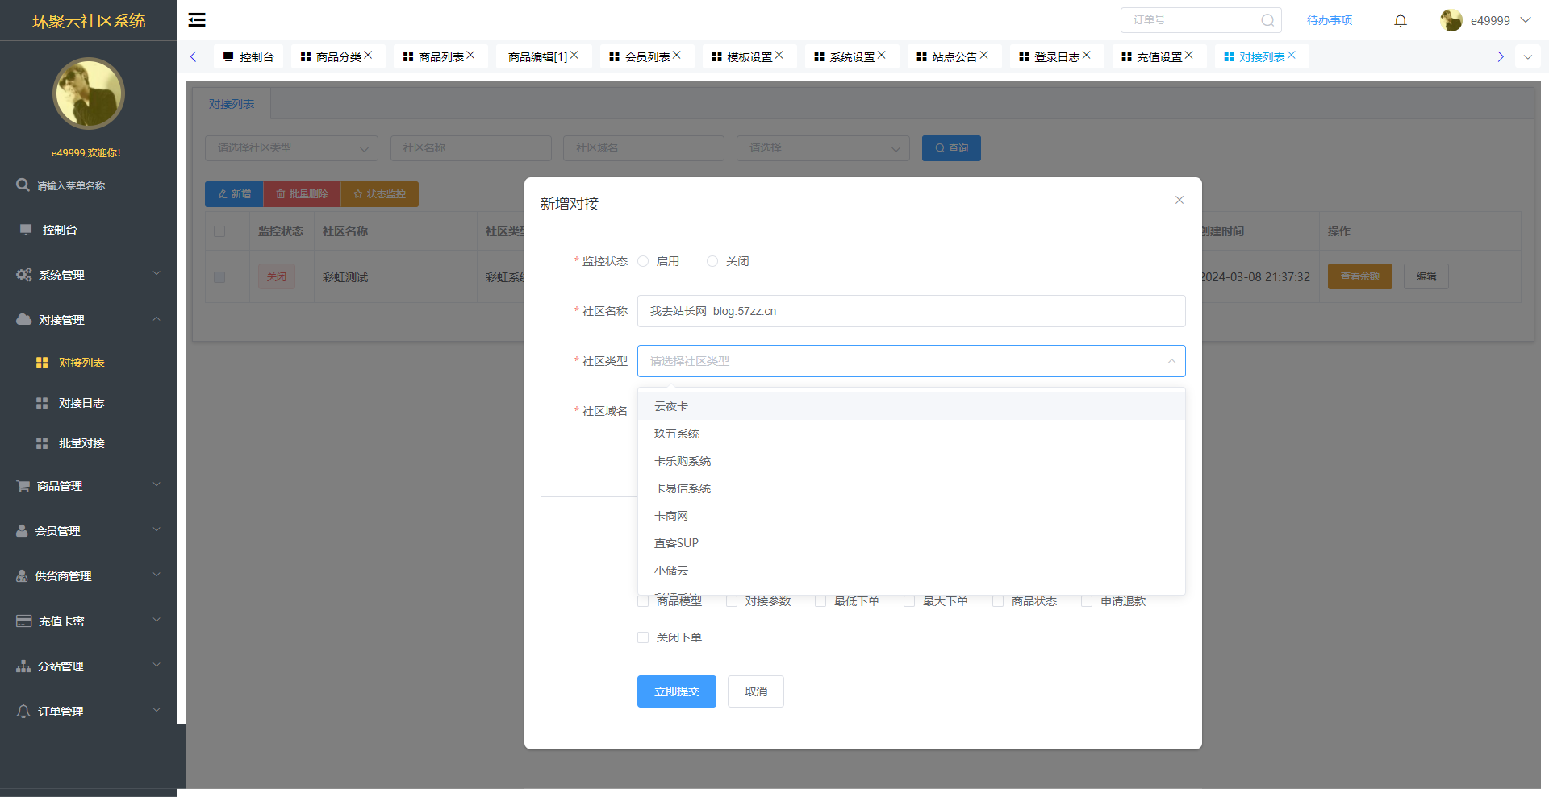Viewport: 1549px width, 797px height.
Task: Click the 查看余额 button
Action: pyautogui.click(x=1360, y=276)
